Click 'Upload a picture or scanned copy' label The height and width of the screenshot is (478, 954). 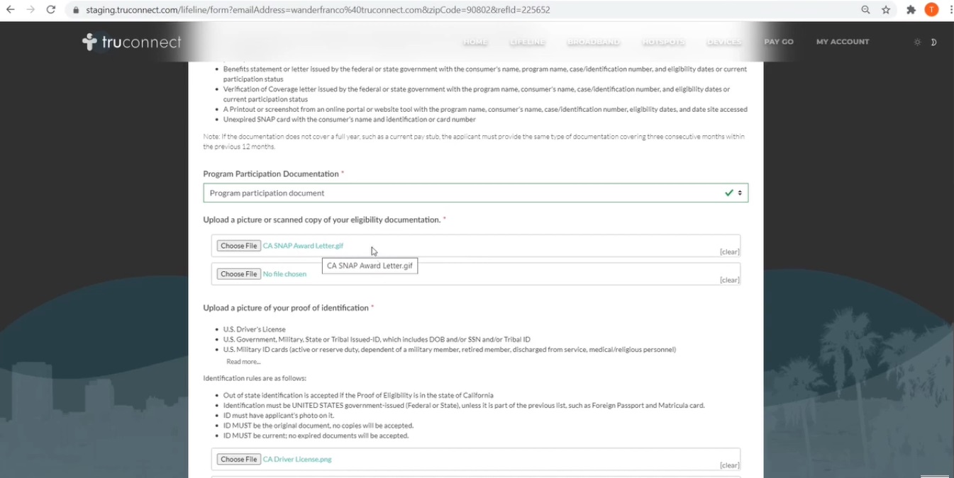click(322, 220)
